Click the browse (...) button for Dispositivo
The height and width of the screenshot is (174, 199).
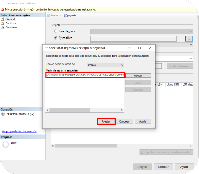(189, 39)
